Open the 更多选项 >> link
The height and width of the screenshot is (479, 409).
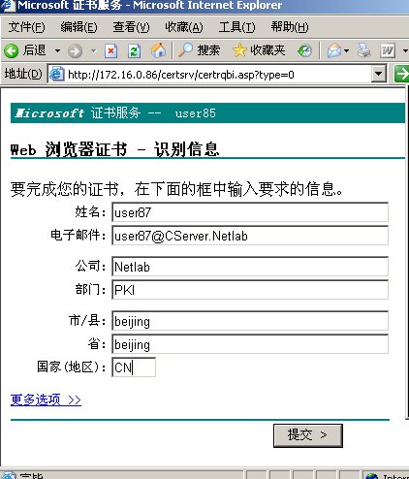[46, 399]
